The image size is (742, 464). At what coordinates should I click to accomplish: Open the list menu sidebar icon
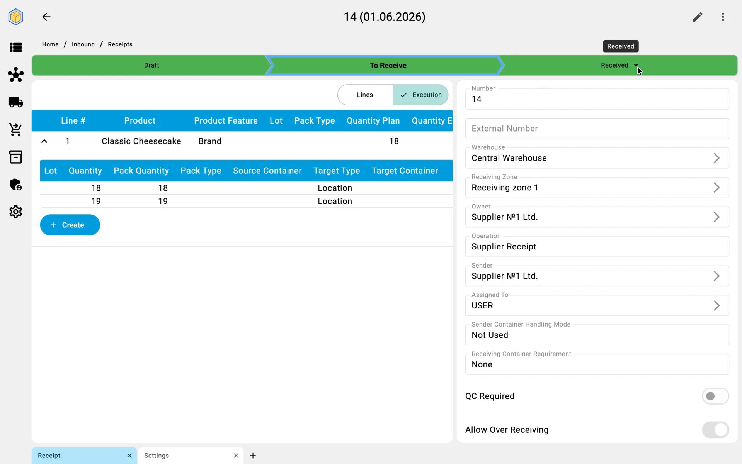16,47
